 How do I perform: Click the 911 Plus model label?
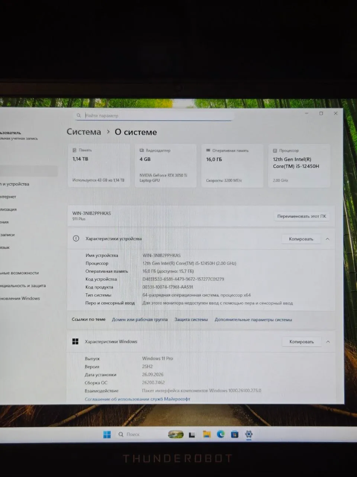coord(79,219)
